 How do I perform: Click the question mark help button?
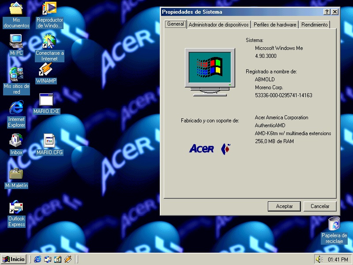pos(327,12)
